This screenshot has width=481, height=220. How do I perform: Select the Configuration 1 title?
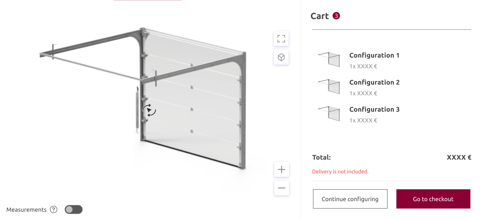(x=374, y=55)
